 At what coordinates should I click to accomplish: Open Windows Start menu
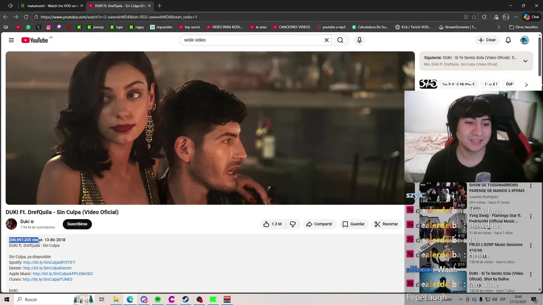coord(7,299)
